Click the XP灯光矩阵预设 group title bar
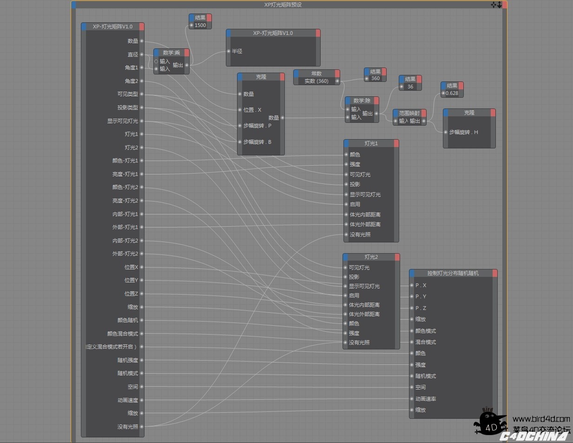 click(x=283, y=5)
